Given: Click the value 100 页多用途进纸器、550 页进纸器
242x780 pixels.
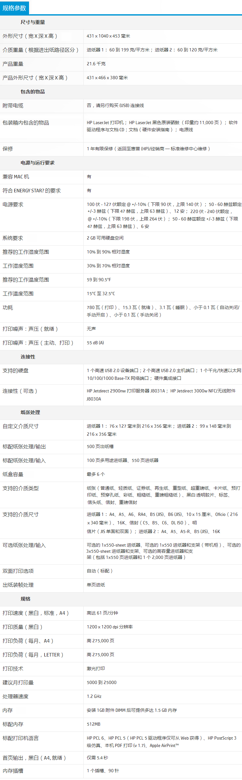Looking at the screenshot, I should [x=123, y=460].
